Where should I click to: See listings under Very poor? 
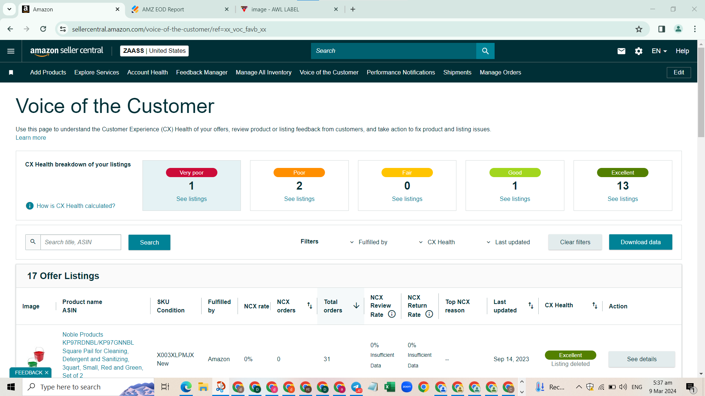(x=192, y=199)
